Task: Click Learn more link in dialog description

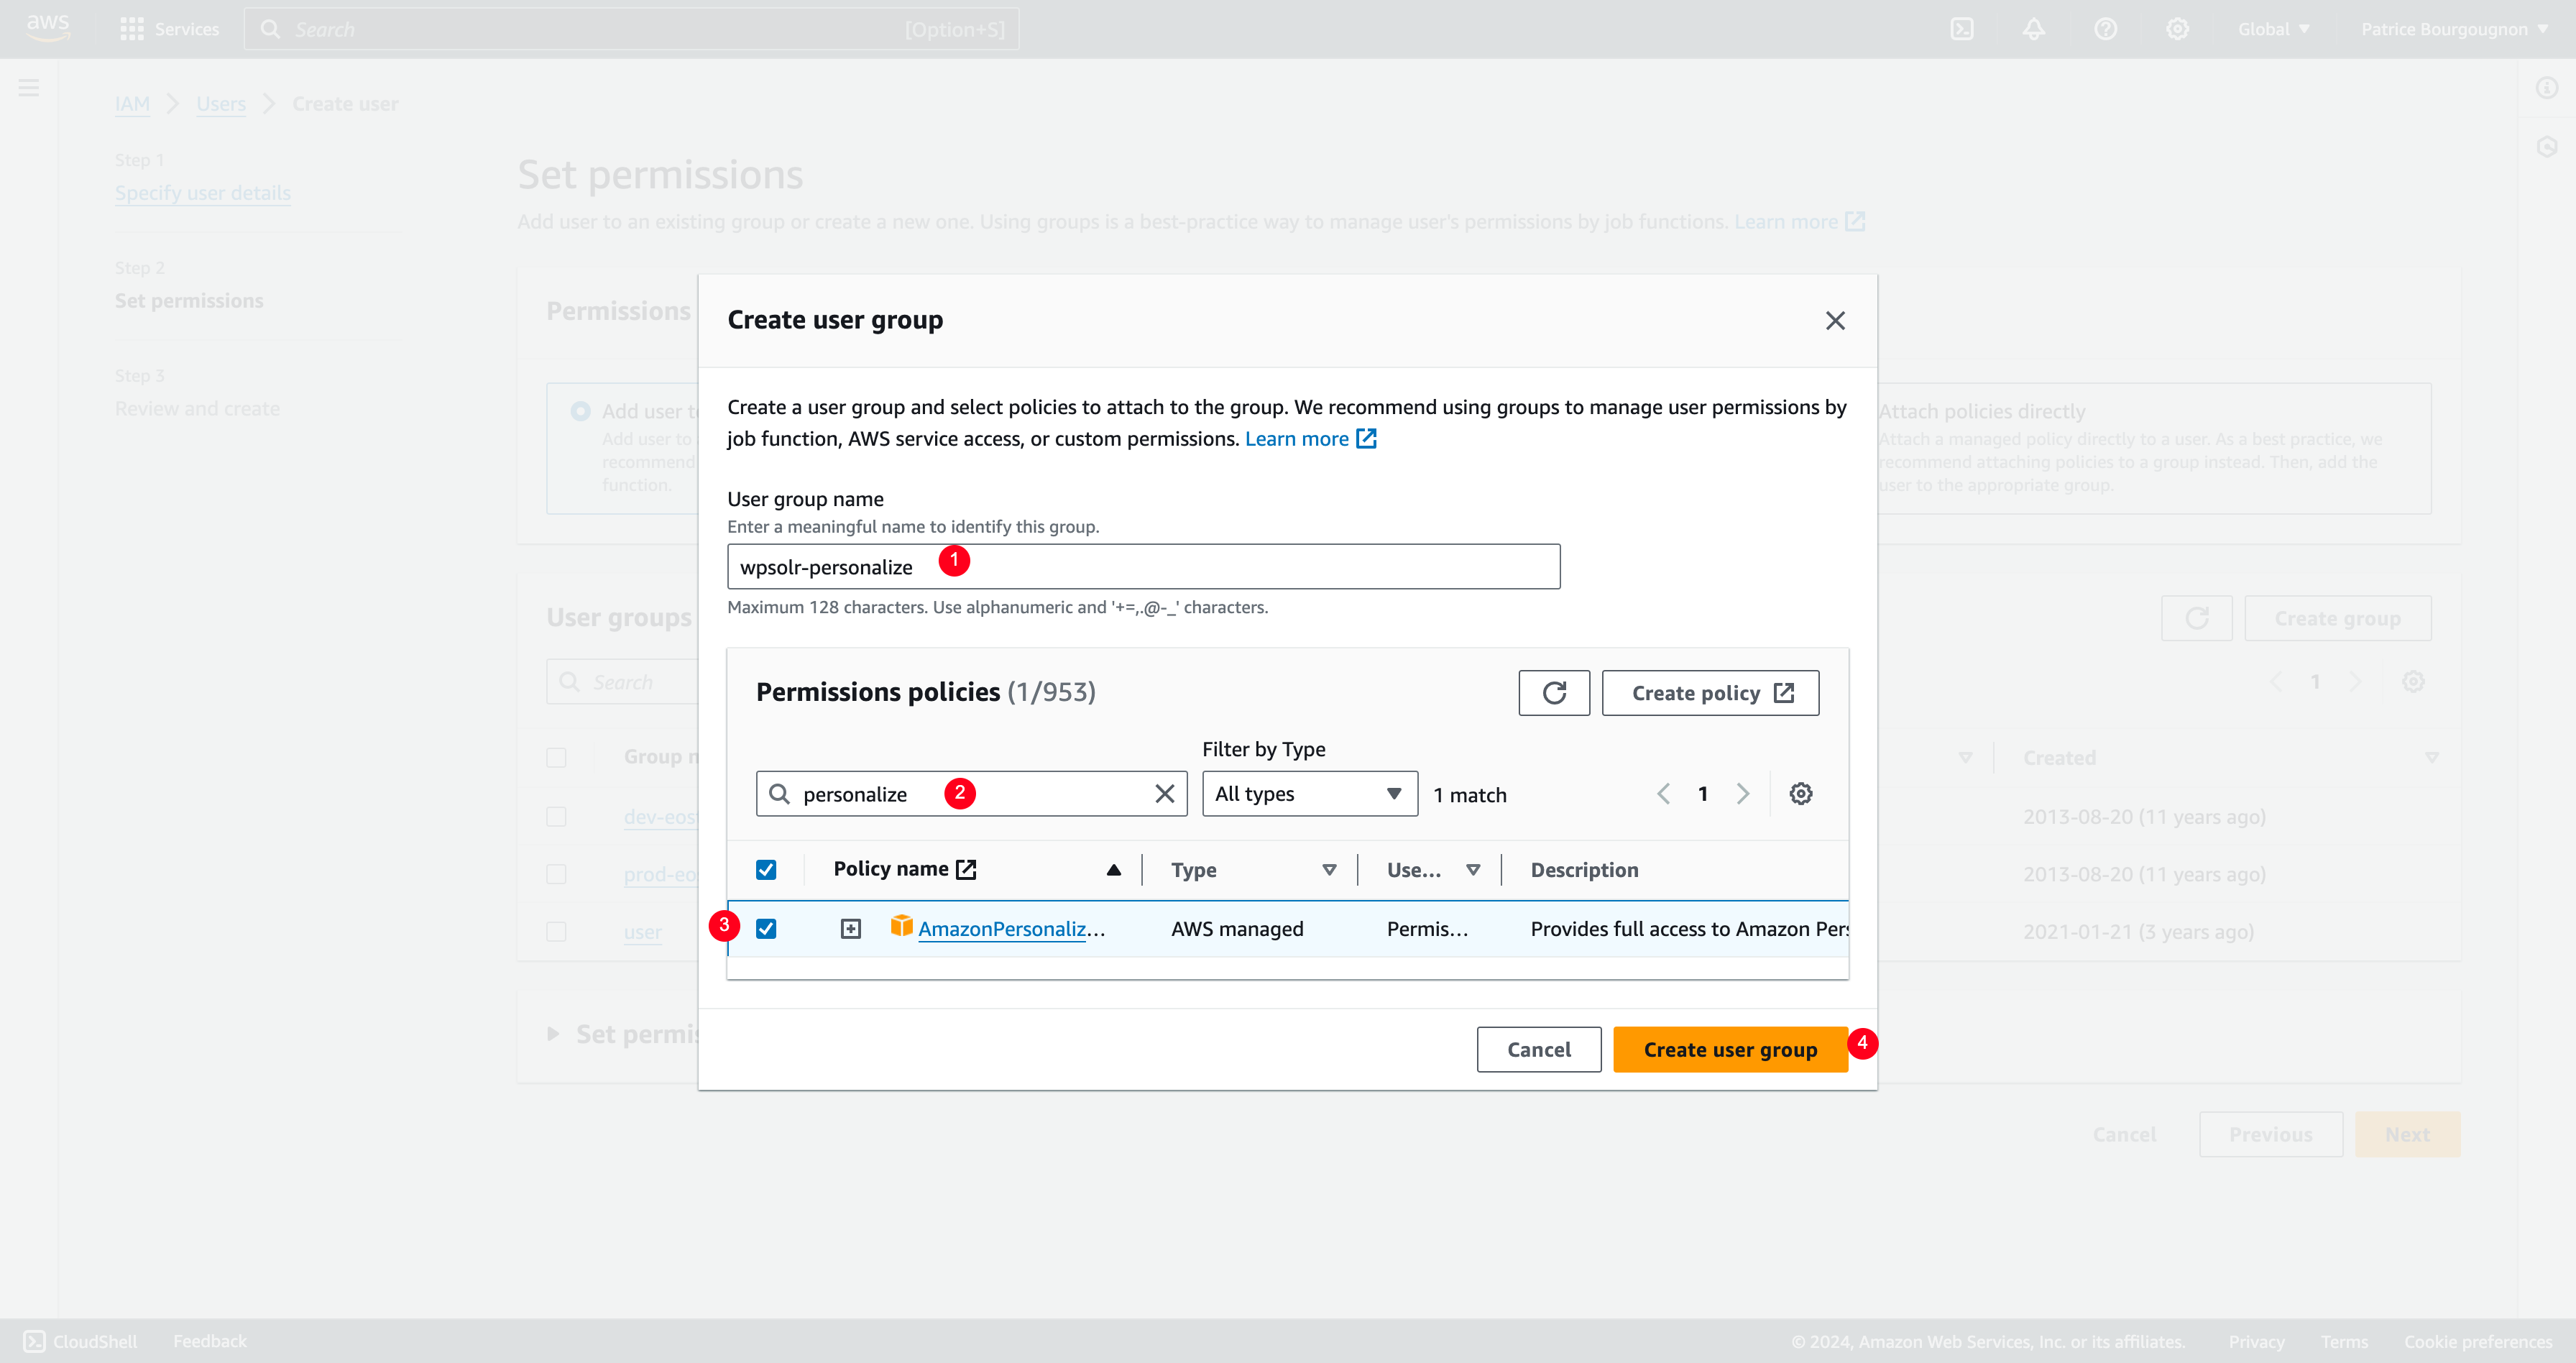Action: coord(1297,438)
